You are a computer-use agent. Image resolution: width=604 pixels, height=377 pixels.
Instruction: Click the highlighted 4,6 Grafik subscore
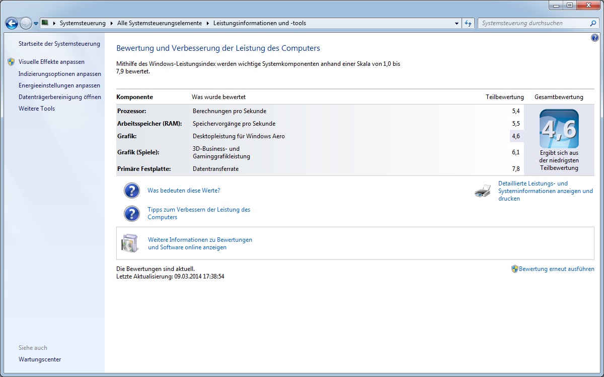coord(515,136)
